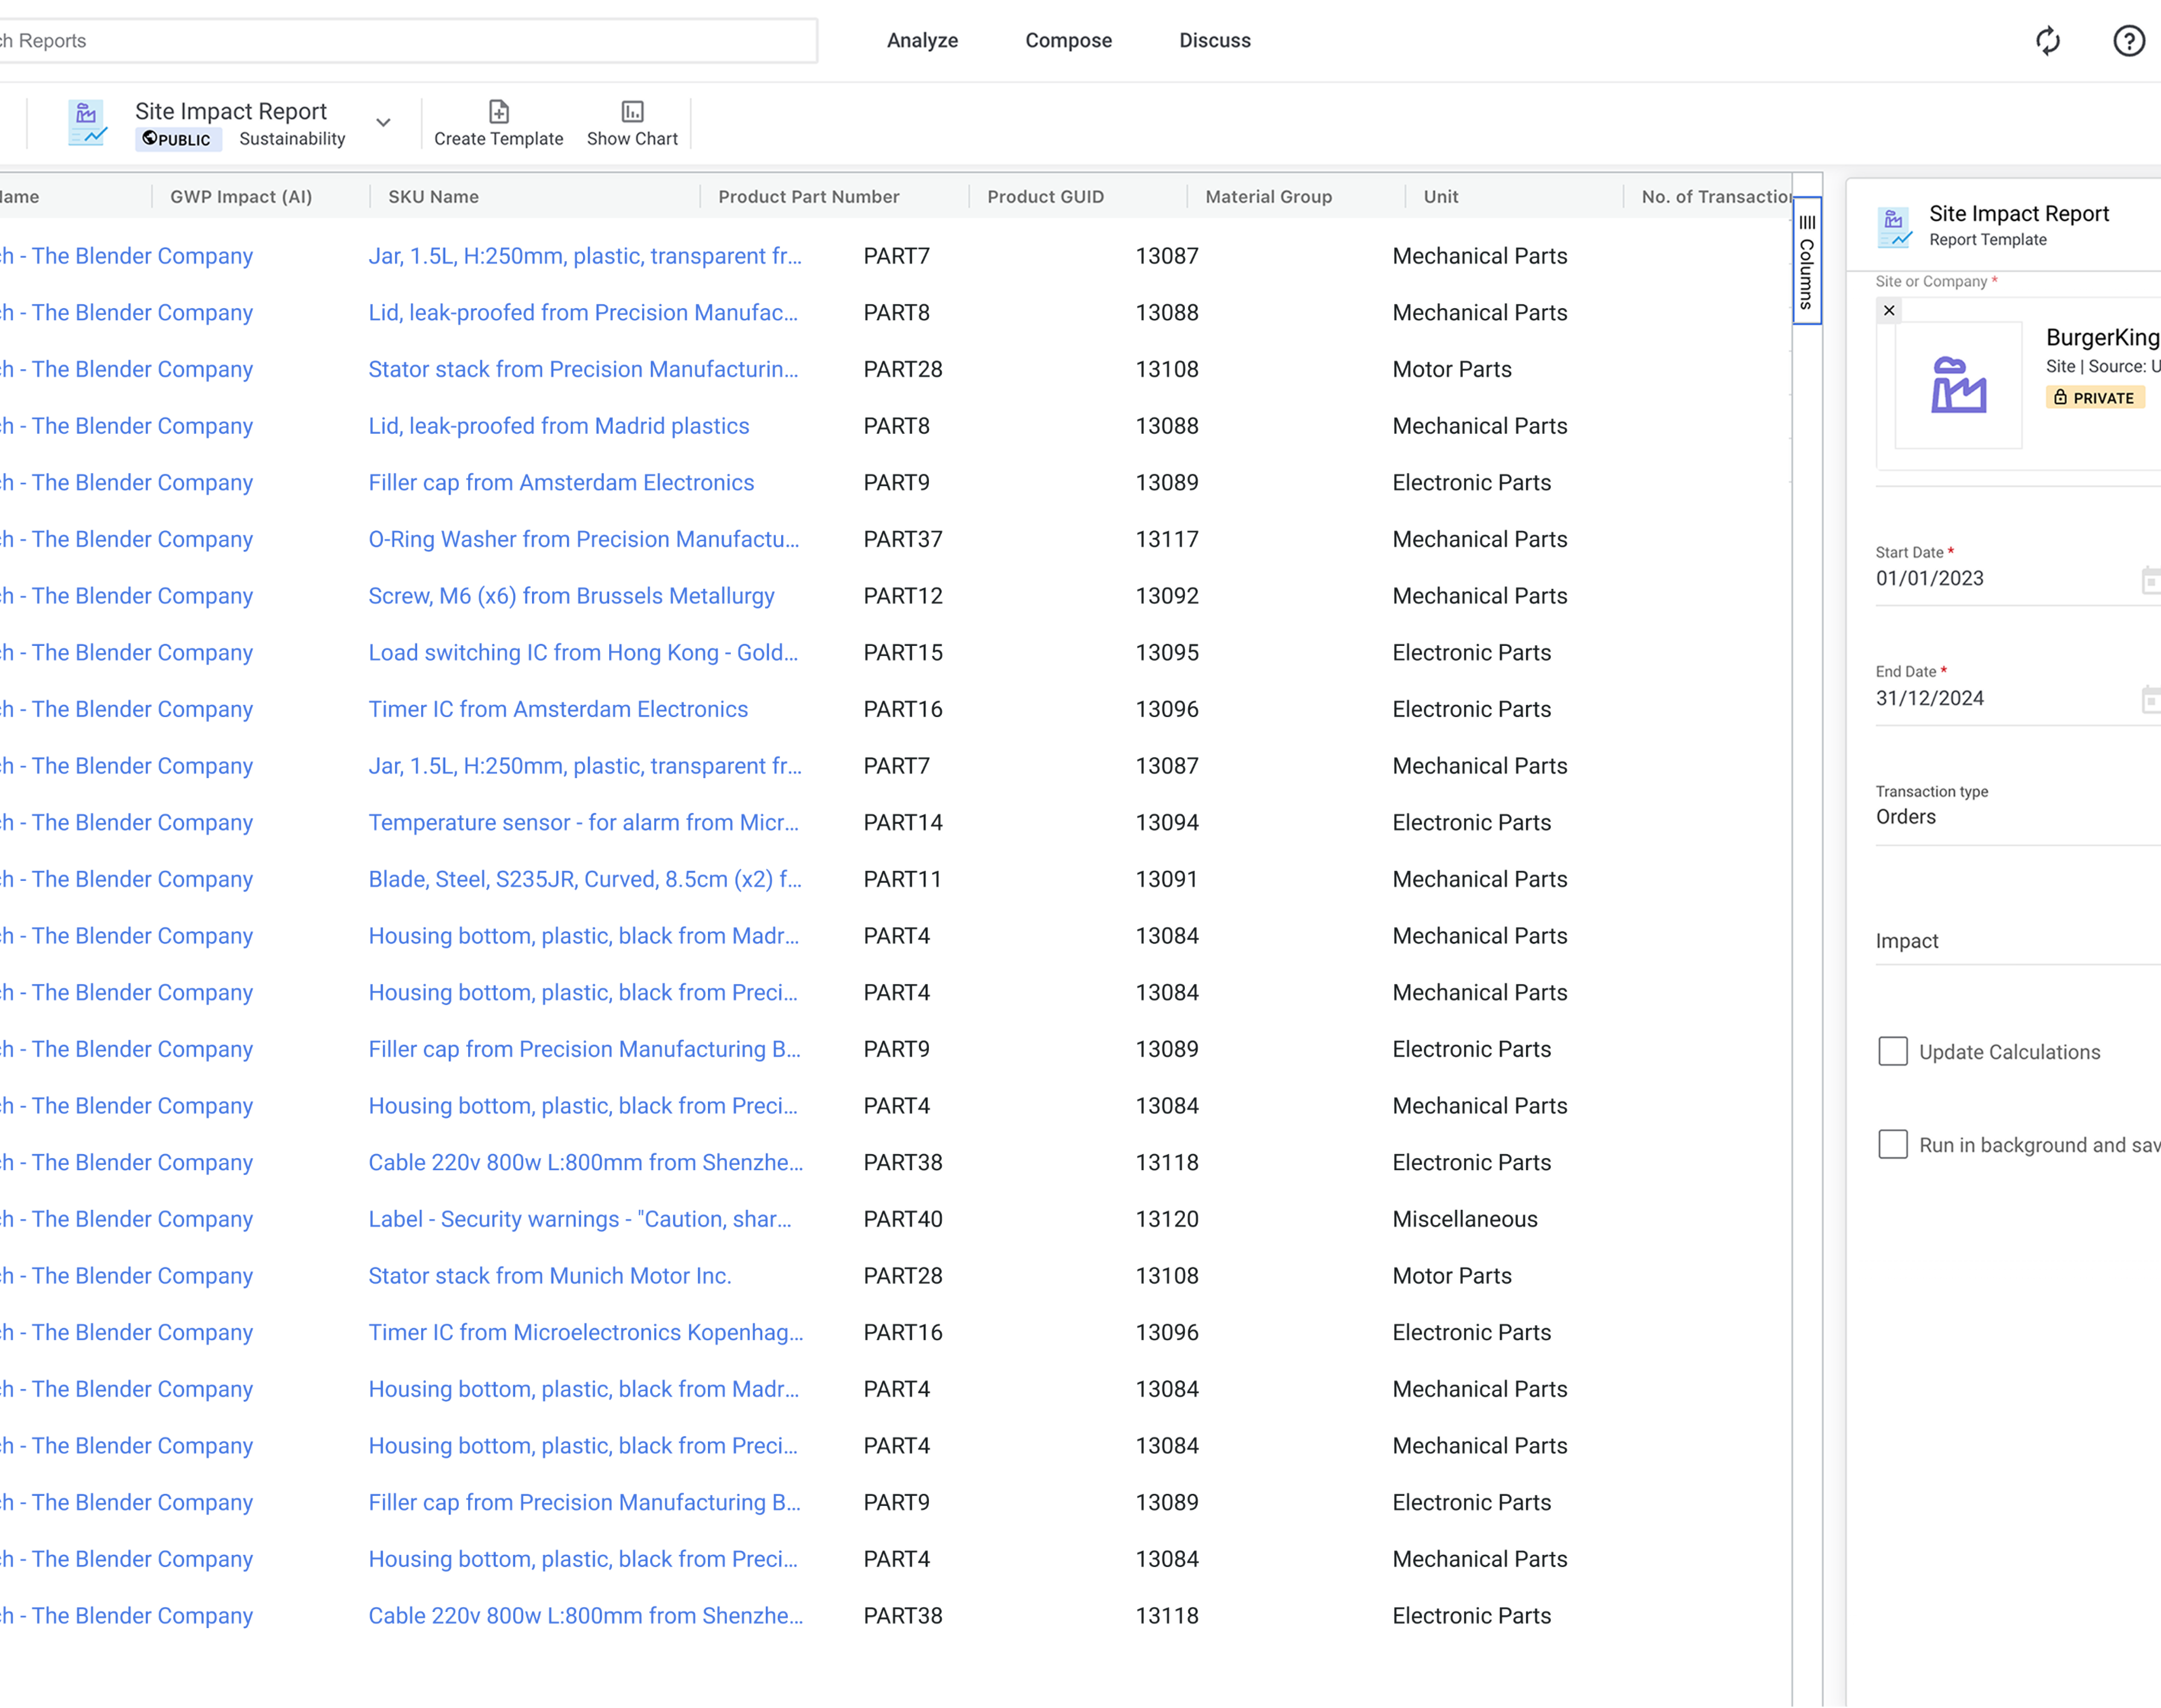This screenshot has height=1708, width=2161.
Task: Click the Show Chart icon
Action: [632, 111]
